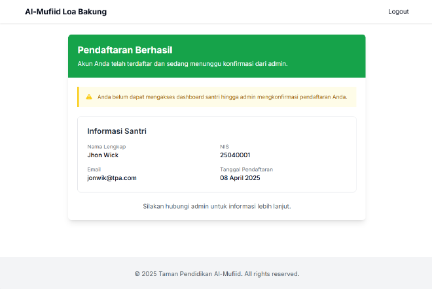Click the NIS field label
This screenshot has width=432, height=289.
pos(225,147)
